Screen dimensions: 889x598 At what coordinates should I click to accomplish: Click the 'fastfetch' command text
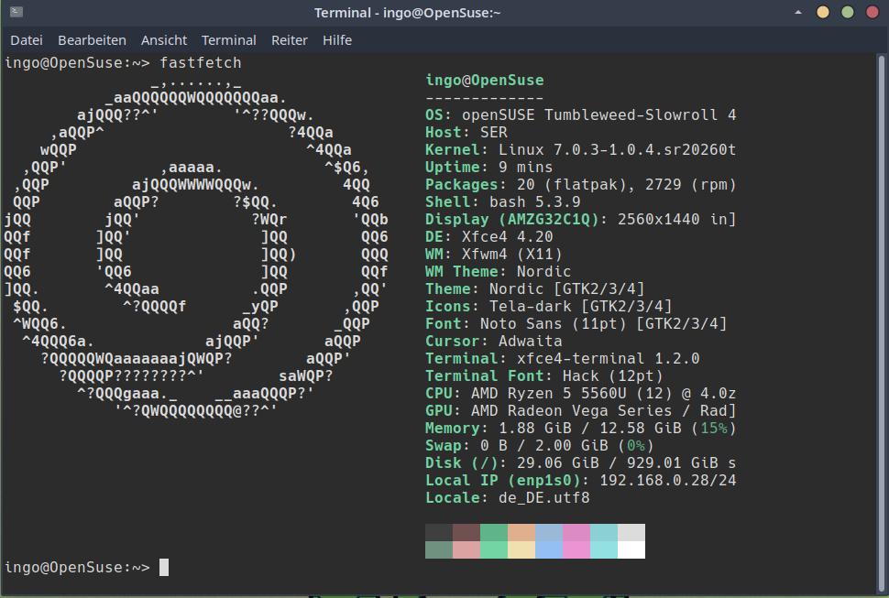pyautogui.click(x=200, y=63)
